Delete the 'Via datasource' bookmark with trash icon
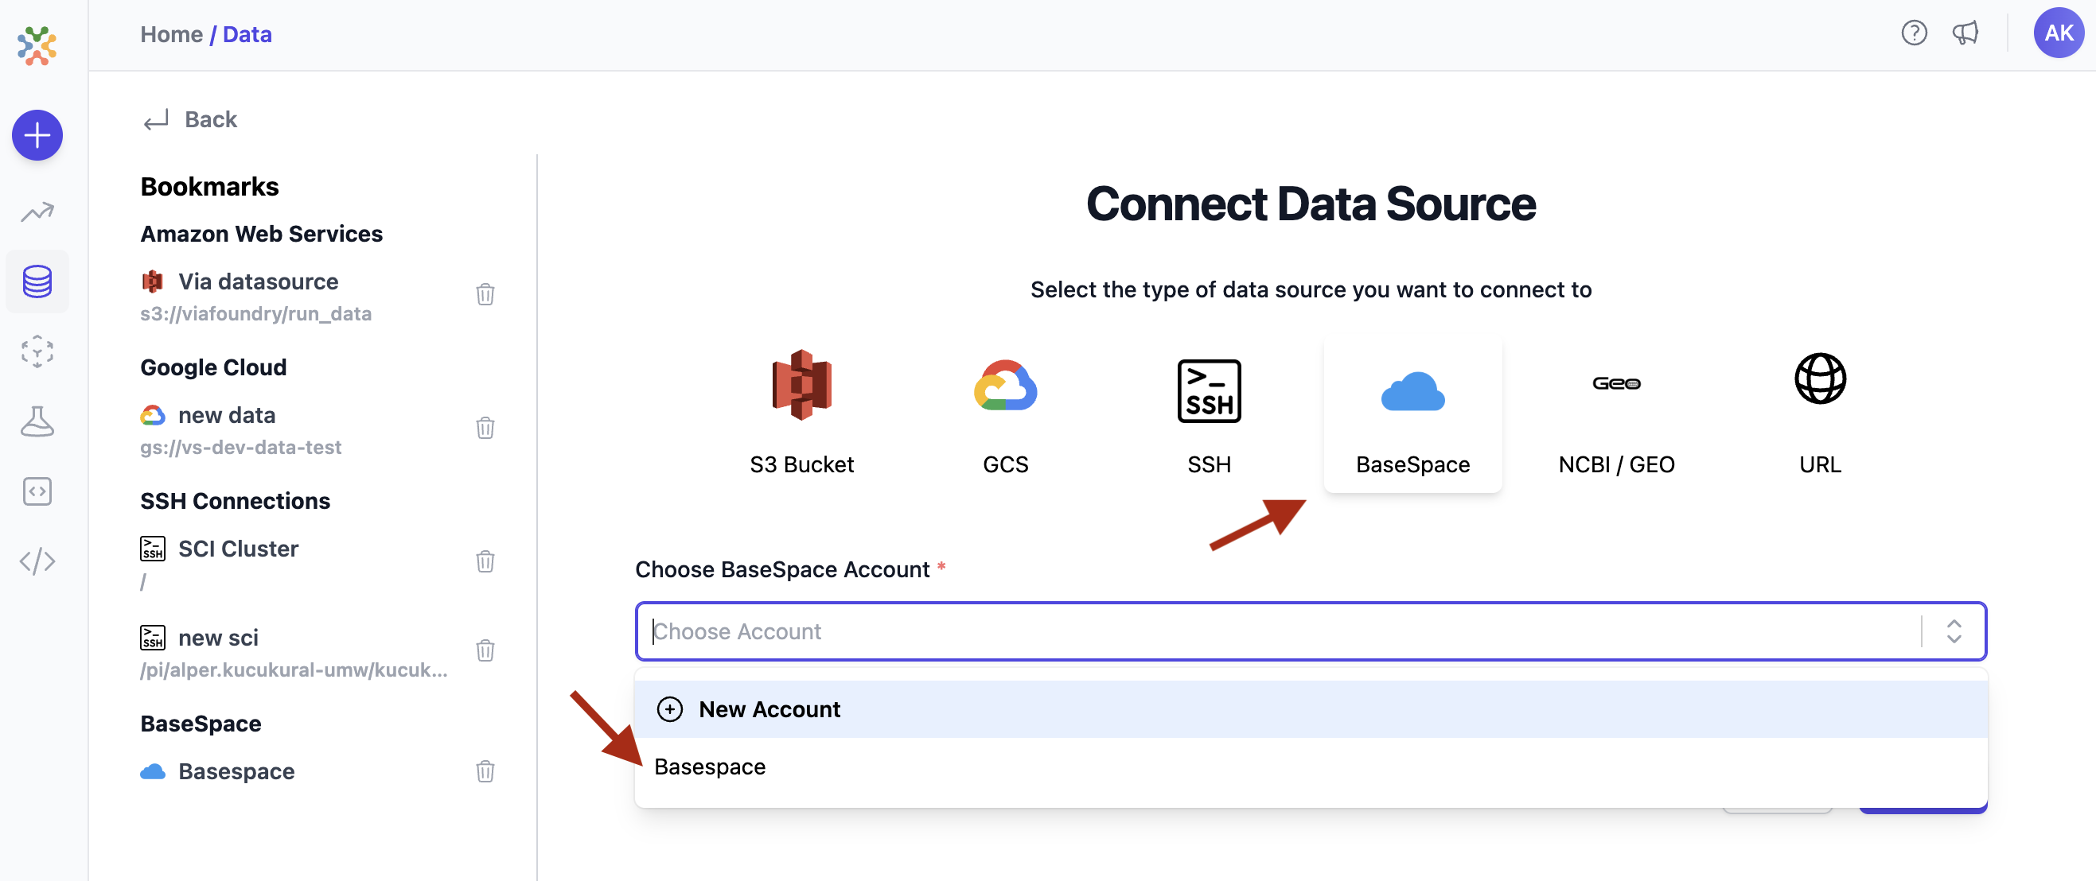This screenshot has height=881, width=2096. 485,295
